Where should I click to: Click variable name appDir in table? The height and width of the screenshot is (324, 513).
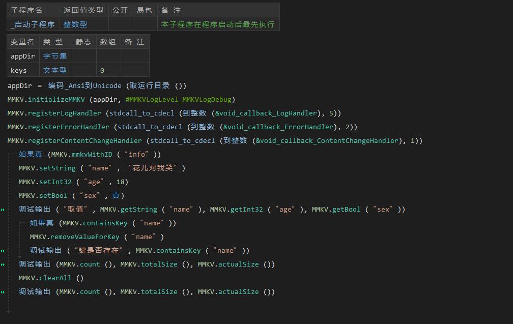click(x=22, y=56)
